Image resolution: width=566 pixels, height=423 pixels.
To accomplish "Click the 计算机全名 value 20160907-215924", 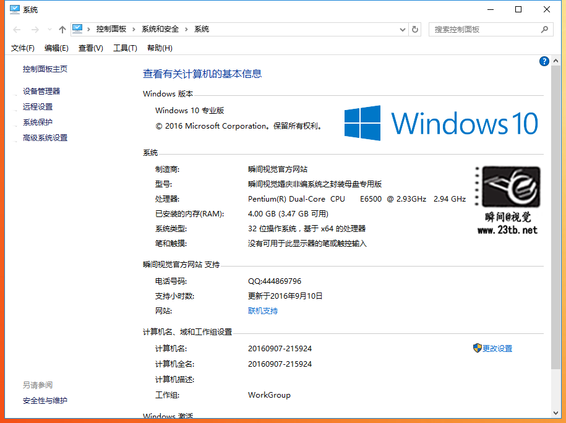I will click(280, 364).
